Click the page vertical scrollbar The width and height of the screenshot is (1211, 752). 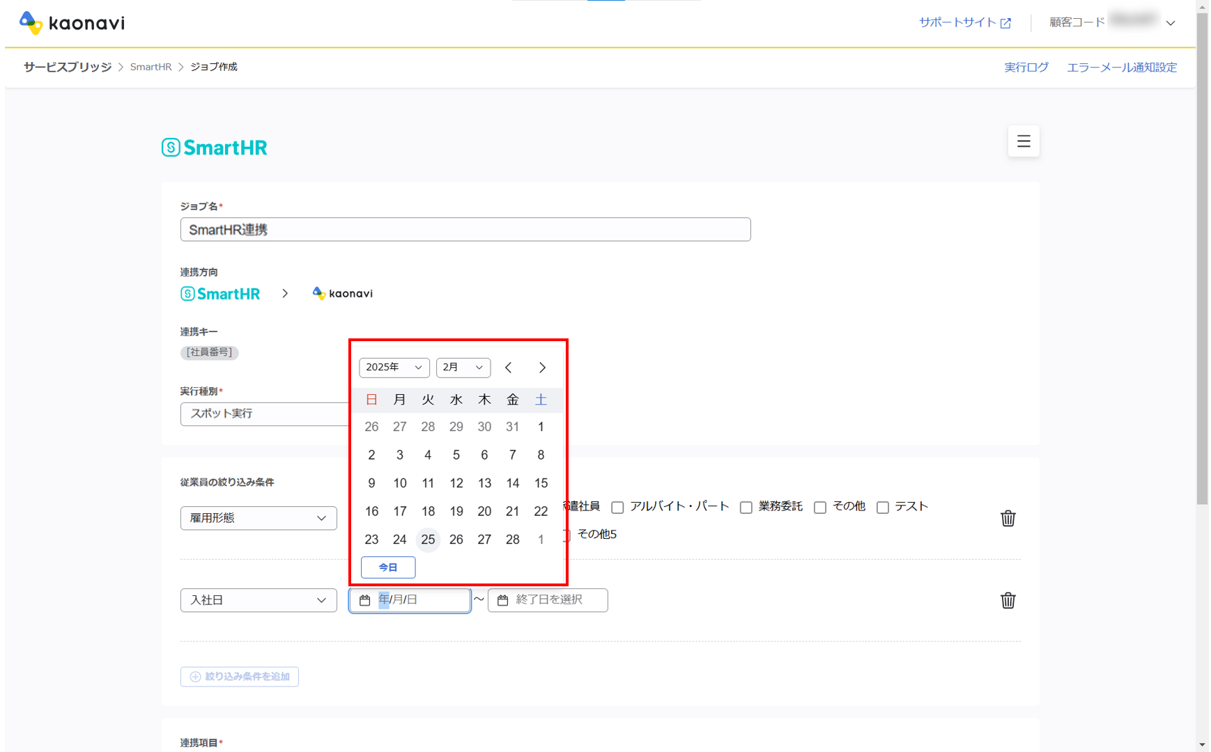[x=1203, y=258]
